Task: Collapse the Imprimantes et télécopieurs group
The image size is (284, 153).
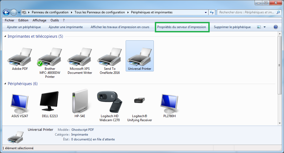Action: click(x=5, y=36)
